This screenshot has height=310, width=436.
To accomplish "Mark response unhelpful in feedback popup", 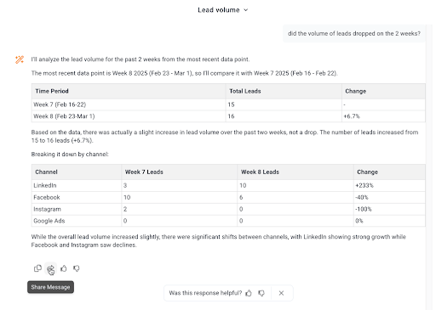I will click(x=261, y=293).
